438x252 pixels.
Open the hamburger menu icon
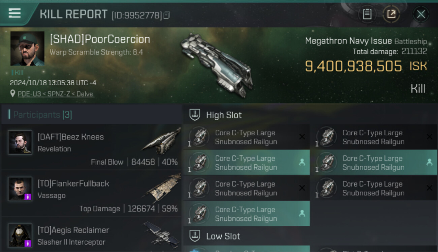pos(14,13)
